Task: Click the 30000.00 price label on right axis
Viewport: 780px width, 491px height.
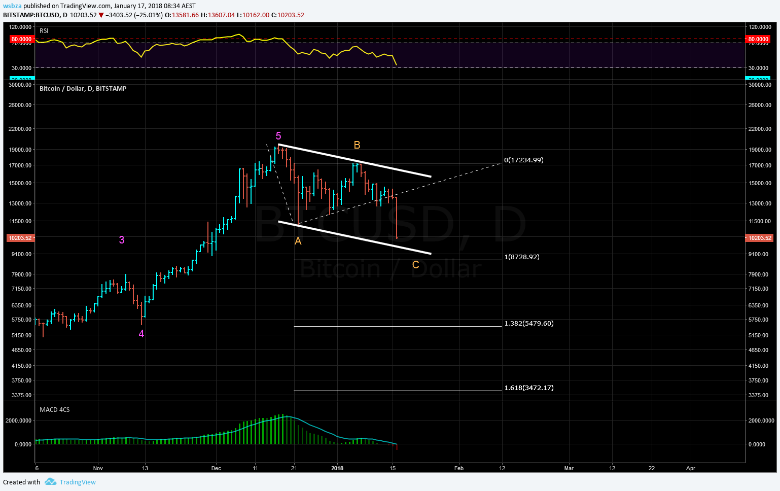Action: [x=760, y=85]
